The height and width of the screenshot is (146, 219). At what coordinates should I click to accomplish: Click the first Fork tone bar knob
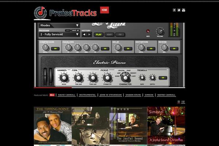tap(78, 78)
